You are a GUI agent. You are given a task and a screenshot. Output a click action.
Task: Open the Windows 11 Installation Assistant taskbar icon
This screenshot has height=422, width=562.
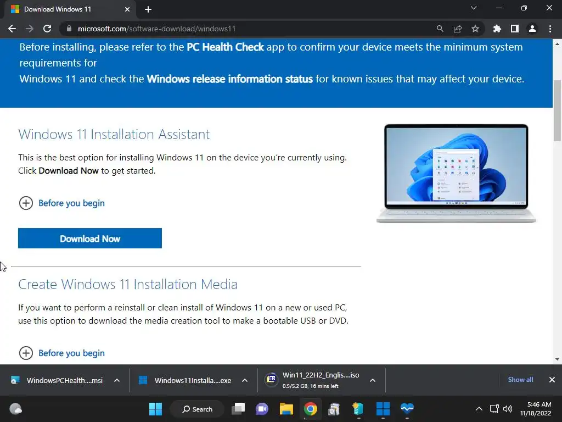pyautogui.click(x=383, y=409)
